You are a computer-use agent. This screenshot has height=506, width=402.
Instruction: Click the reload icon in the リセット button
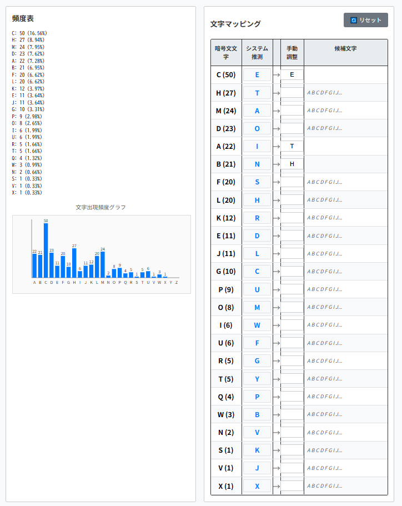(x=354, y=20)
